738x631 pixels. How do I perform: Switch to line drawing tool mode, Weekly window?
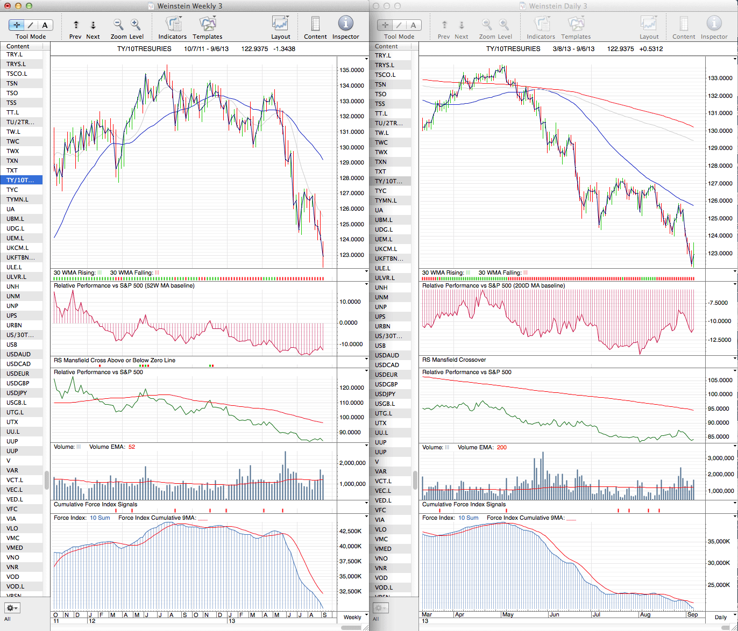point(31,25)
